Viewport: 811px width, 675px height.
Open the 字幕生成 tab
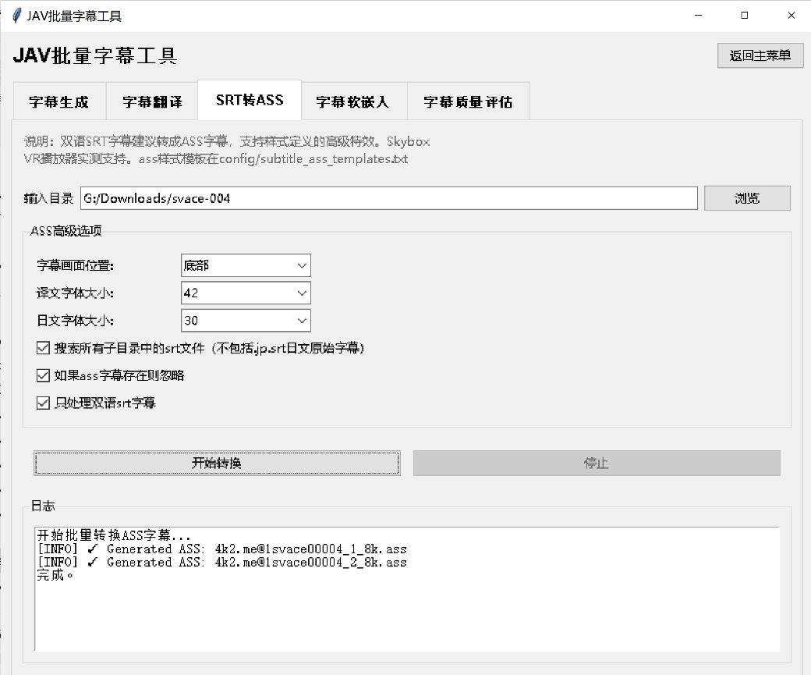point(59,101)
